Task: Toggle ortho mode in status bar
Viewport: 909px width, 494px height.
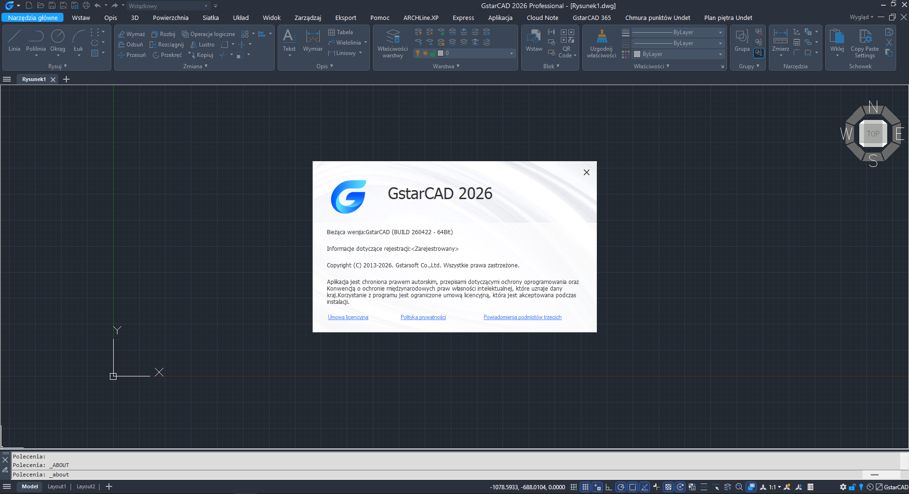Action: pyautogui.click(x=609, y=487)
